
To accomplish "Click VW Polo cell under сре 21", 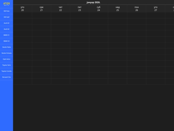I will pos(42,15).
